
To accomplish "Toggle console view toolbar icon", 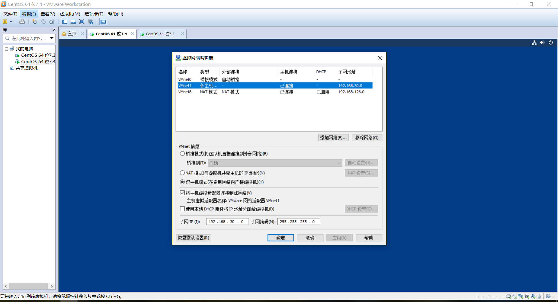I will coord(103,22).
